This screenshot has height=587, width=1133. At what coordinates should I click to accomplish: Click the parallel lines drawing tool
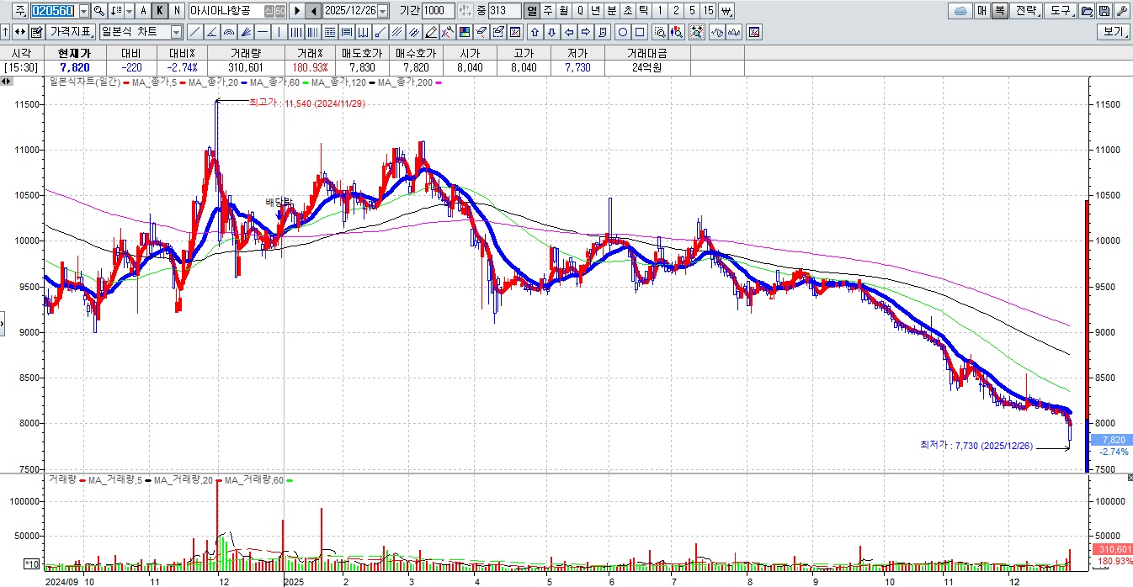tap(397, 32)
